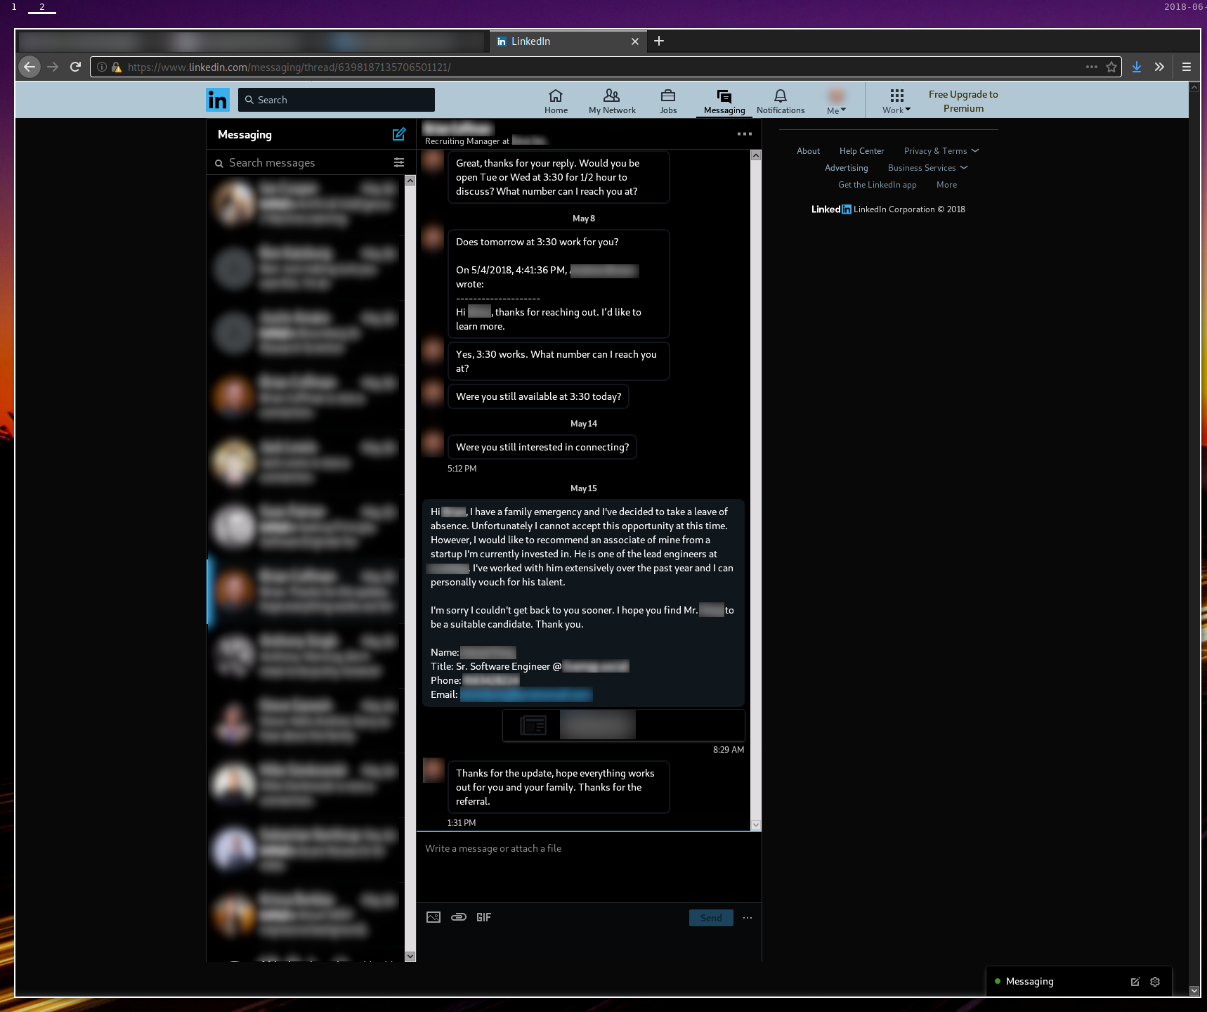Click page scrollbar down arrow

1194,990
